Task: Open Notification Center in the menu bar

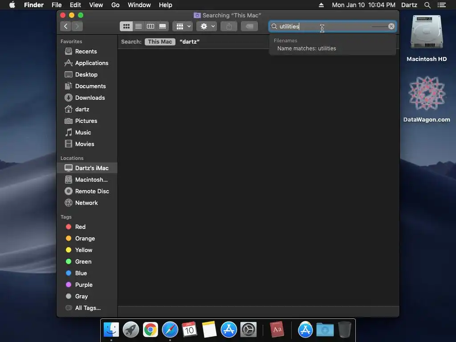Action: tap(442, 5)
